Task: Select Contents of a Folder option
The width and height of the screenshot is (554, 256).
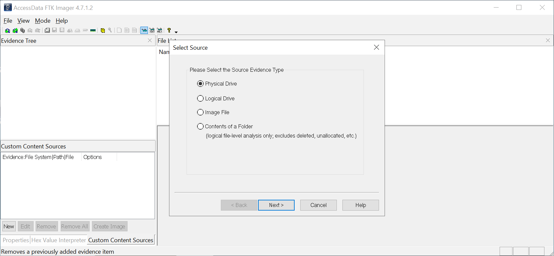Action: coord(200,126)
